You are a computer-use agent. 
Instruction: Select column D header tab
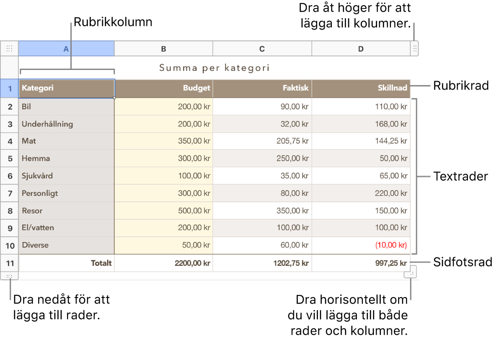[x=361, y=48]
